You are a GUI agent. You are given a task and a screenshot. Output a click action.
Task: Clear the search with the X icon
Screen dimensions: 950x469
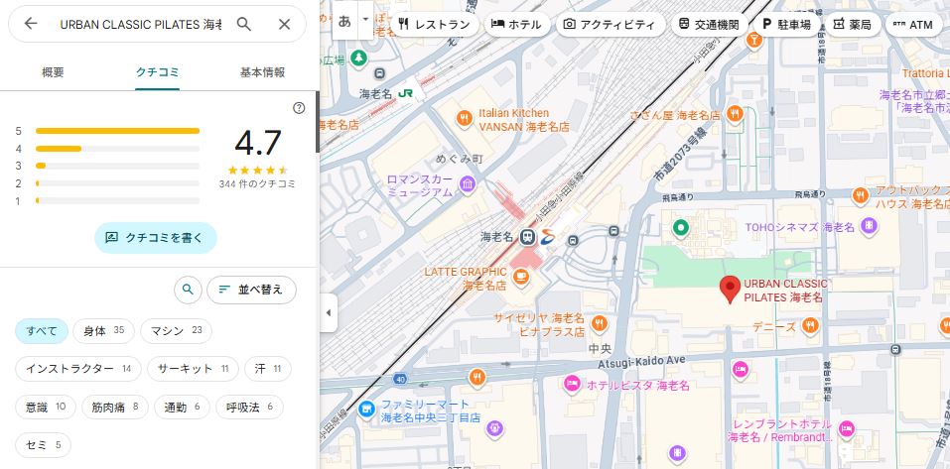click(284, 24)
